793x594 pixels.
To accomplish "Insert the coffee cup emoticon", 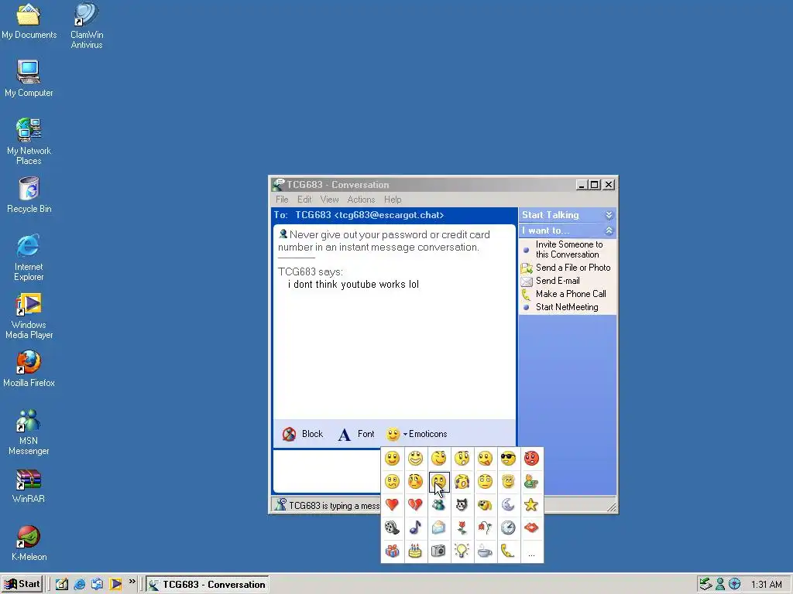I will pyautogui.click(x=485, y=551).
